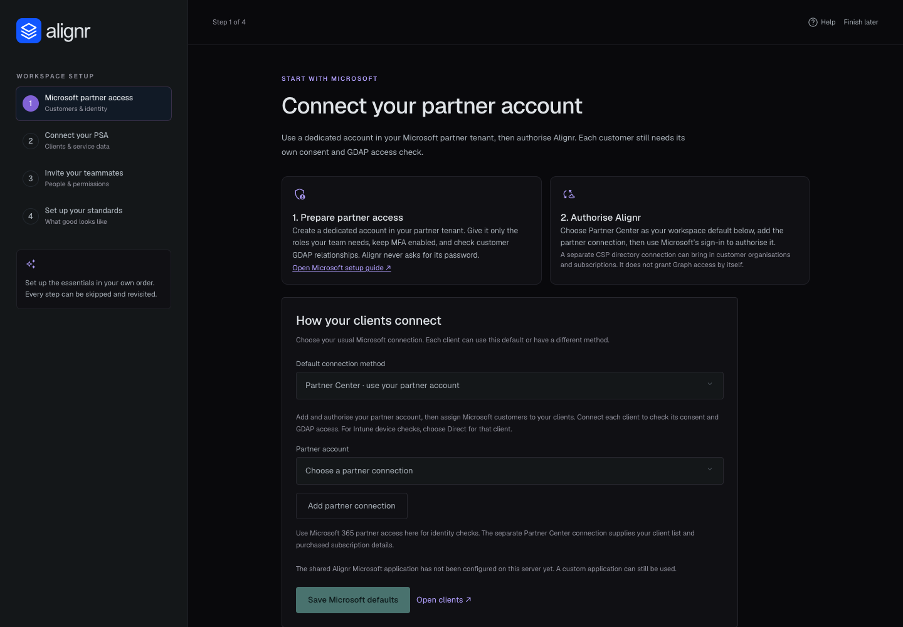Click the step 4 number badge

tap(31, 216)
